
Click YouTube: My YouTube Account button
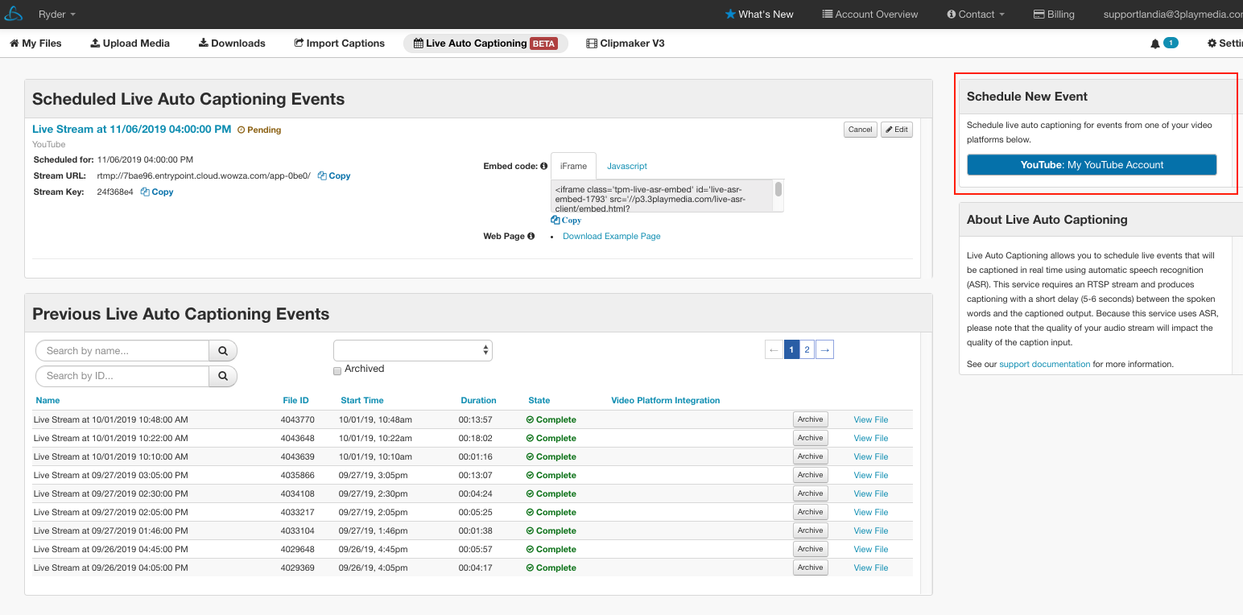(1092, 165)
